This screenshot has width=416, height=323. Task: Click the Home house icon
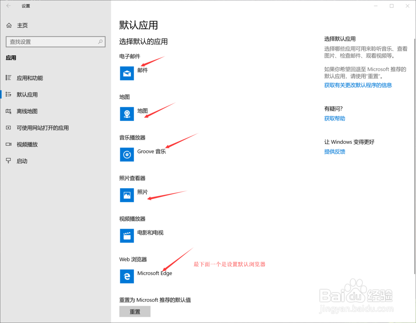tap(9, 25)
